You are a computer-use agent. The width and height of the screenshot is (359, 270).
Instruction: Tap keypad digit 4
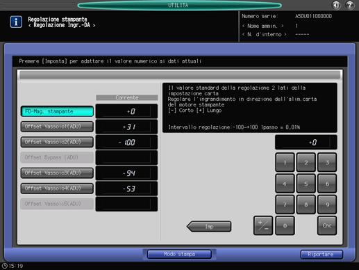(285, 184)
